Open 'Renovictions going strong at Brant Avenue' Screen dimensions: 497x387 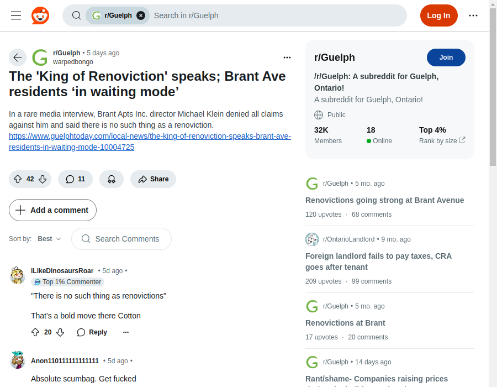384,200
